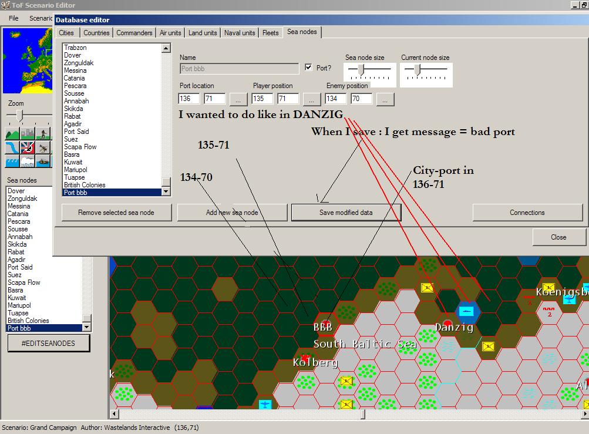Screen dimensions: 589x434
Task: Select the city buildings tool icon
Action: click(28, 134)
